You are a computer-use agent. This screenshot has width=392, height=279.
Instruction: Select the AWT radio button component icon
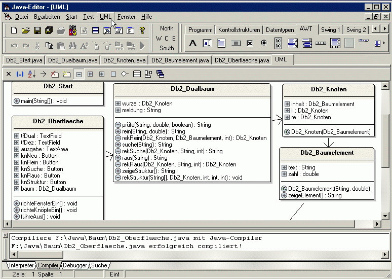(x=264, y=44)
